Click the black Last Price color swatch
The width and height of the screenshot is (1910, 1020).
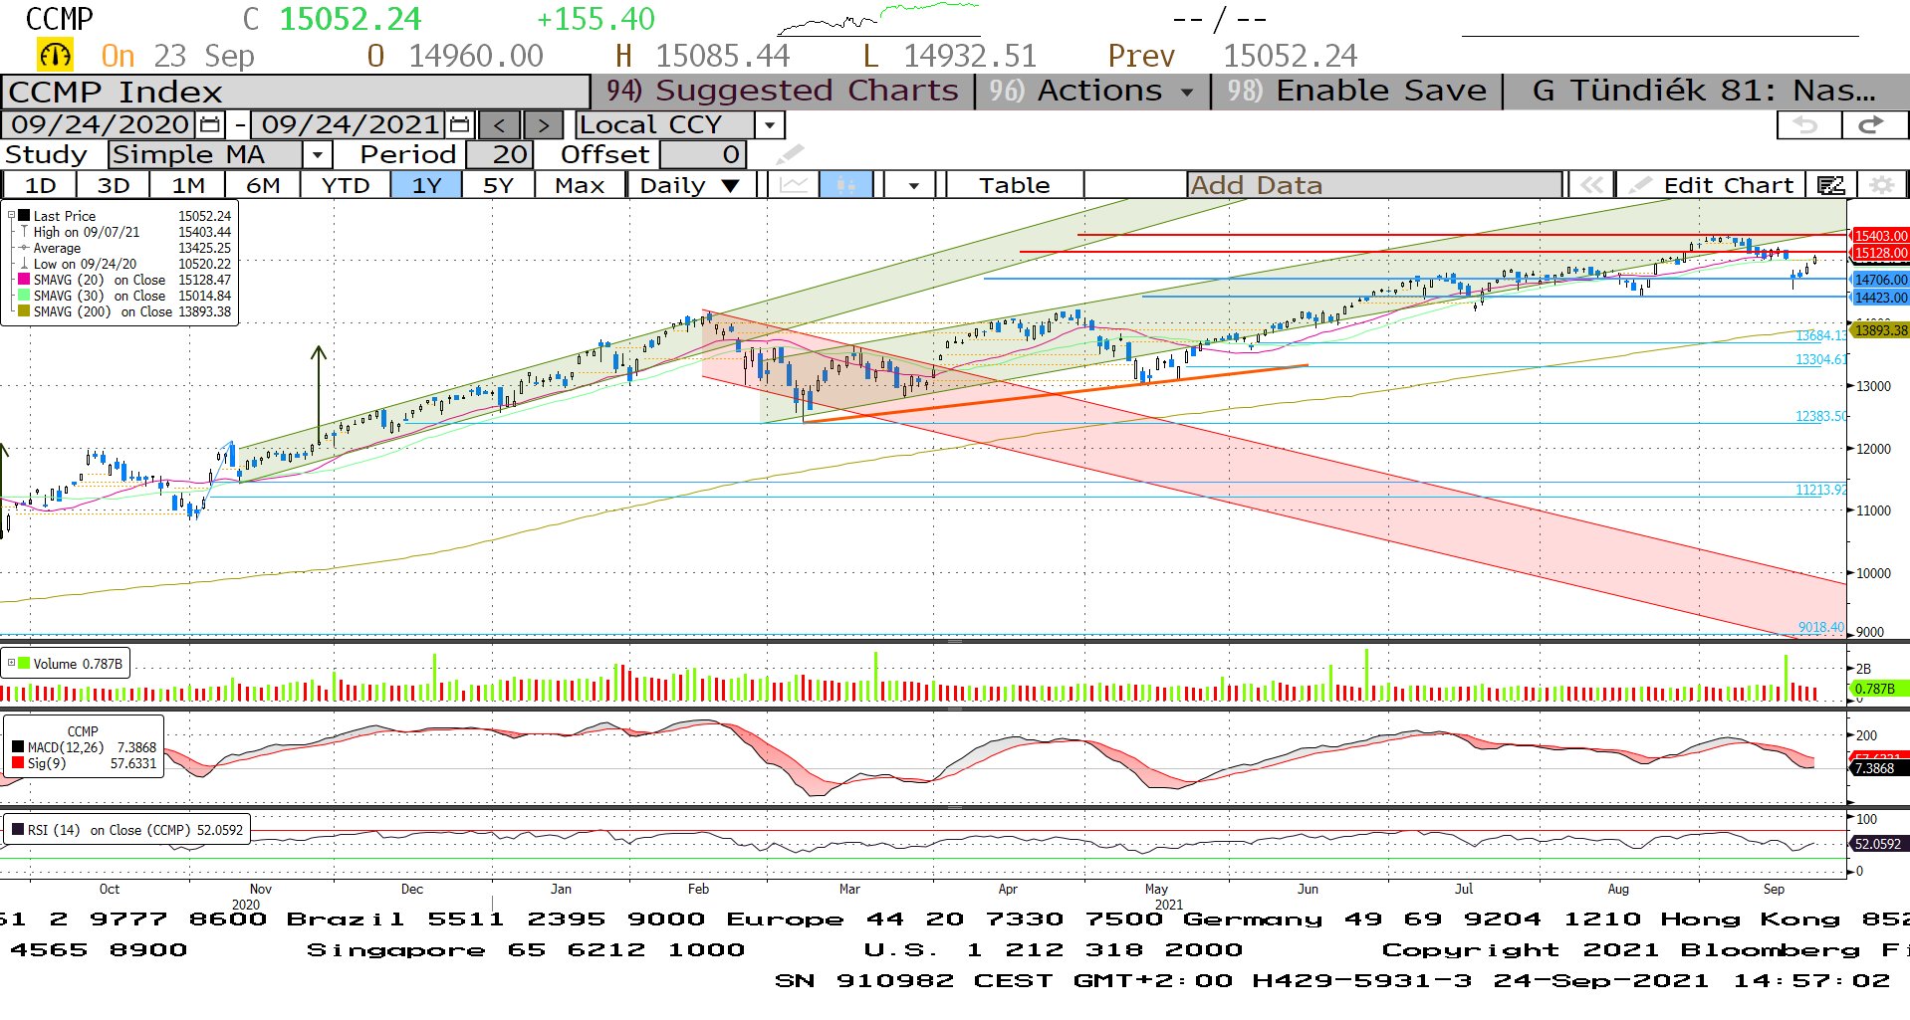point(24,215)
